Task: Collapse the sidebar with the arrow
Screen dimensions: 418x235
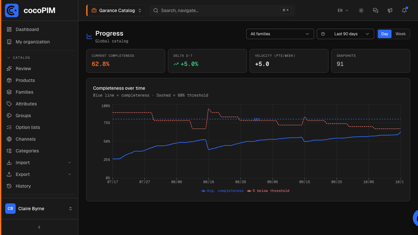Action: [39, 227]
